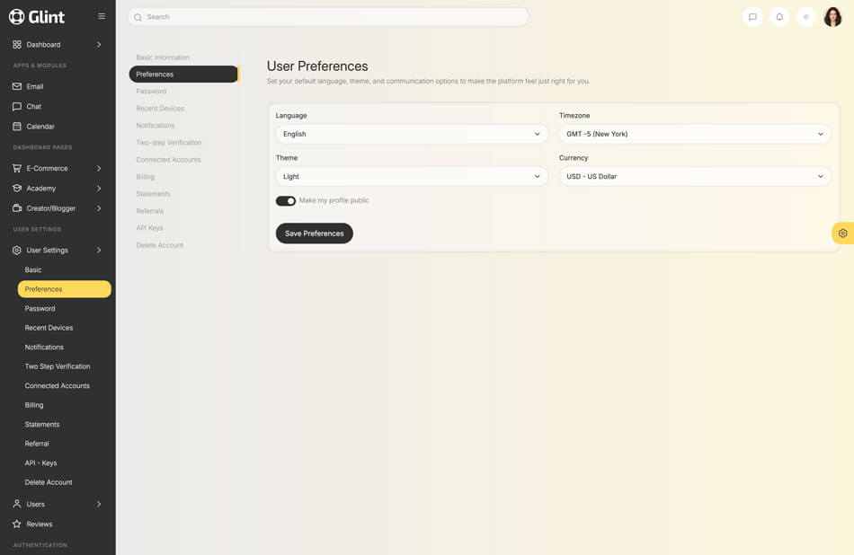Change the Theme dropdown selection
The width and height of the screenshot is (854, 555).
[412, 176]
